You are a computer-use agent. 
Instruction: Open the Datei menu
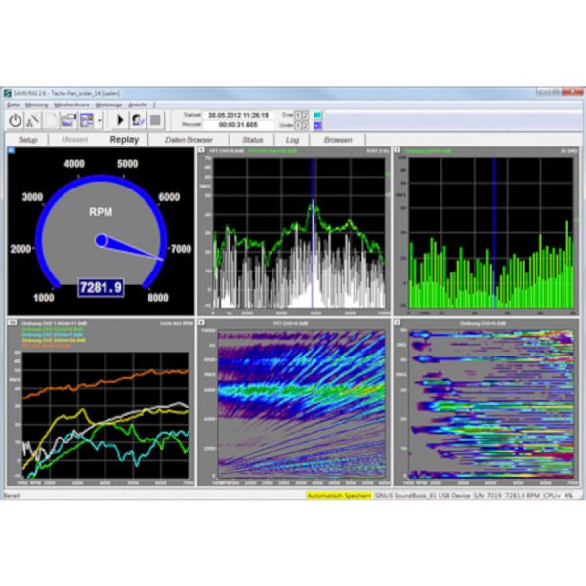13,105
